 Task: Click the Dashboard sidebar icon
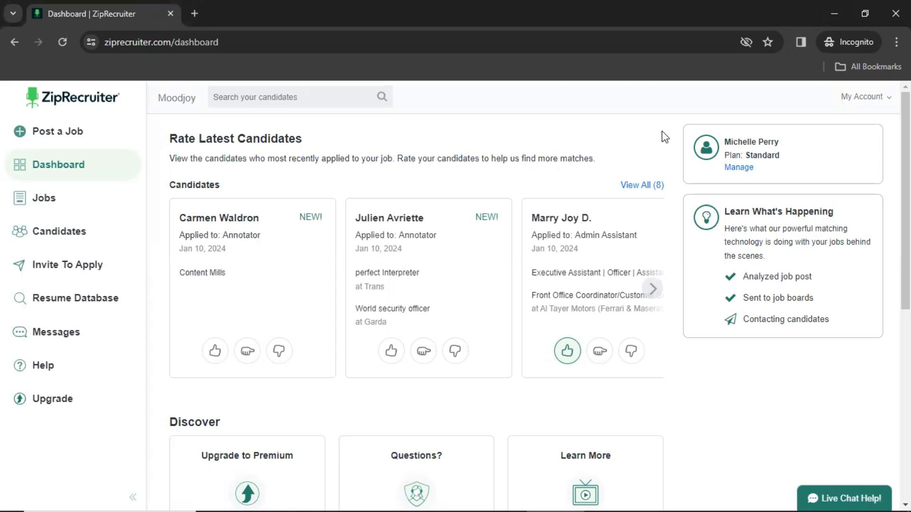click(x=20, y=164)
